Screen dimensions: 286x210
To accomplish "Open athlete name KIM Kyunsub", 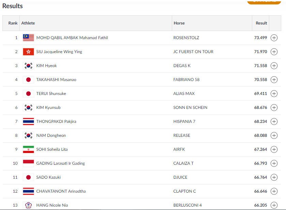I will [x=48, y=108].
